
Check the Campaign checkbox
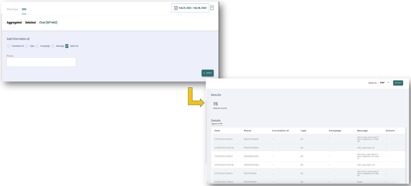(x=37, y=46)
